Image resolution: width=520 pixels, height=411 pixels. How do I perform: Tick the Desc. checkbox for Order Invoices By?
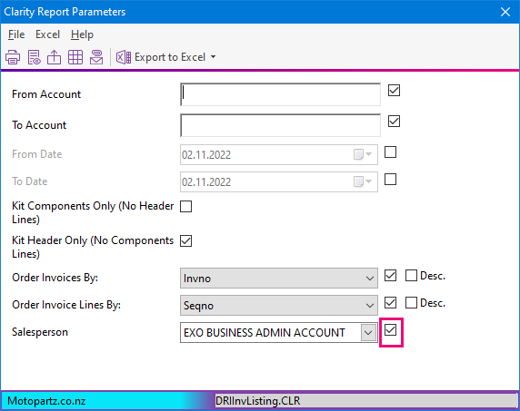click(x=411, y=275)
